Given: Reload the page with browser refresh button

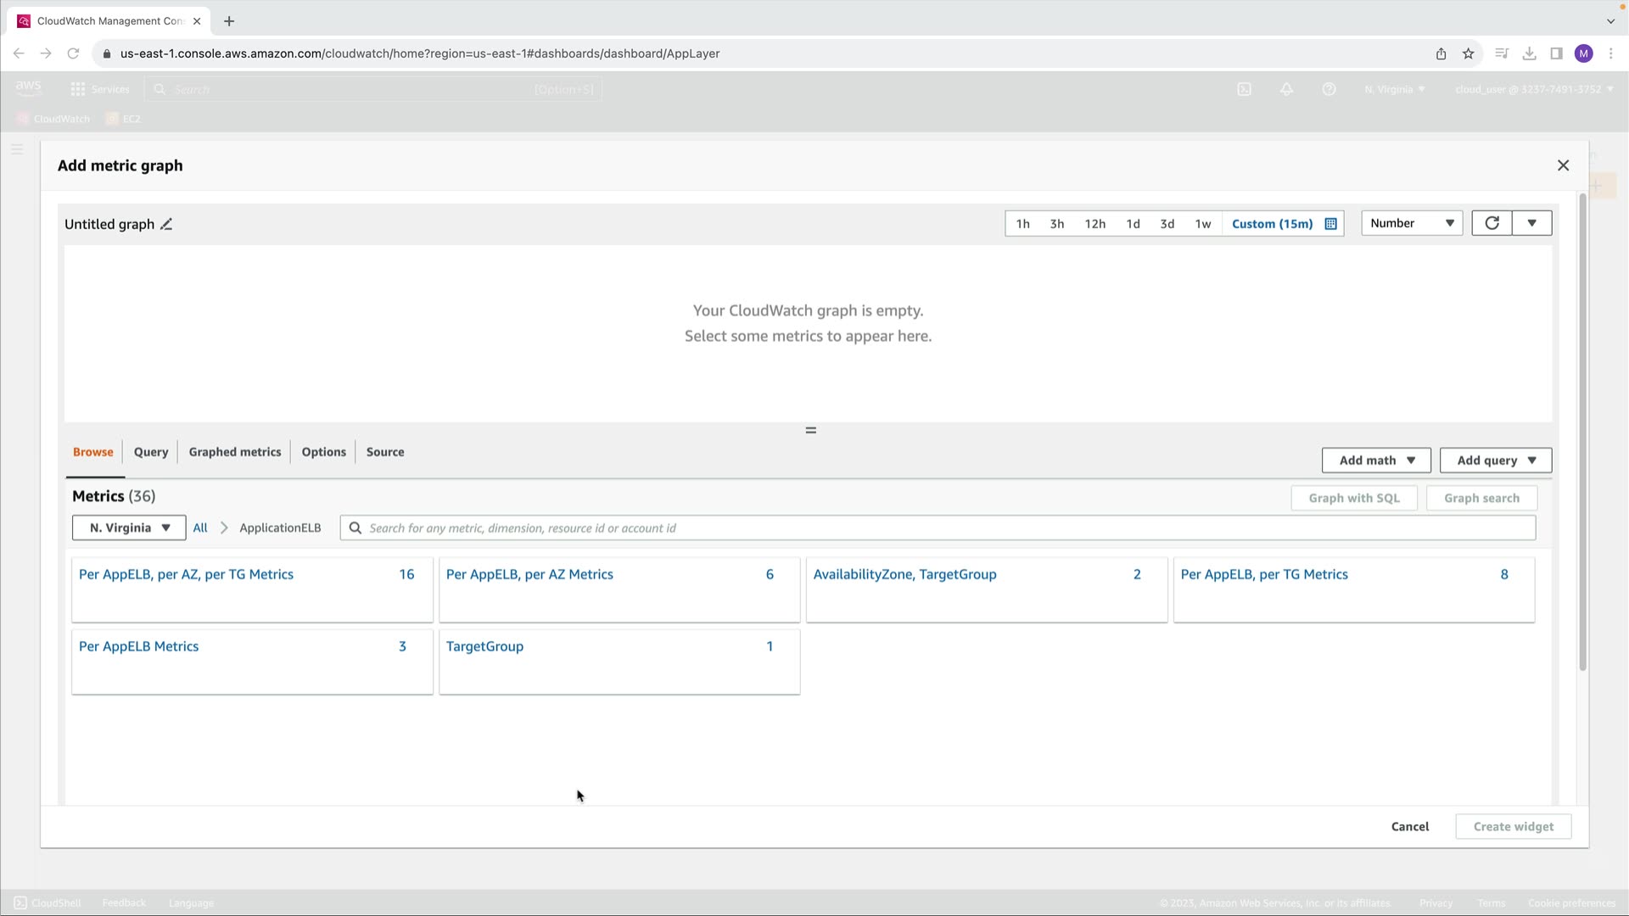Looking at the screenshot, I should [74, 53].
